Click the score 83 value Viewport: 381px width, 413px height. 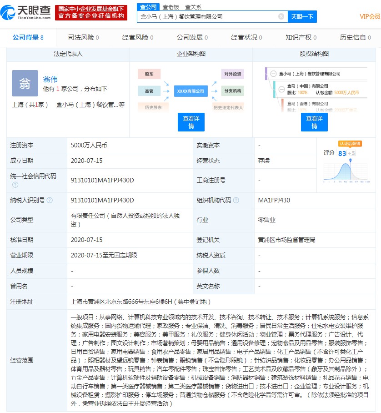coord(342,153)
